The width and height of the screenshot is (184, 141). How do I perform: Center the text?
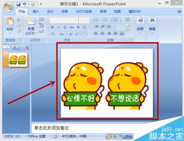[x=103, y=33]
